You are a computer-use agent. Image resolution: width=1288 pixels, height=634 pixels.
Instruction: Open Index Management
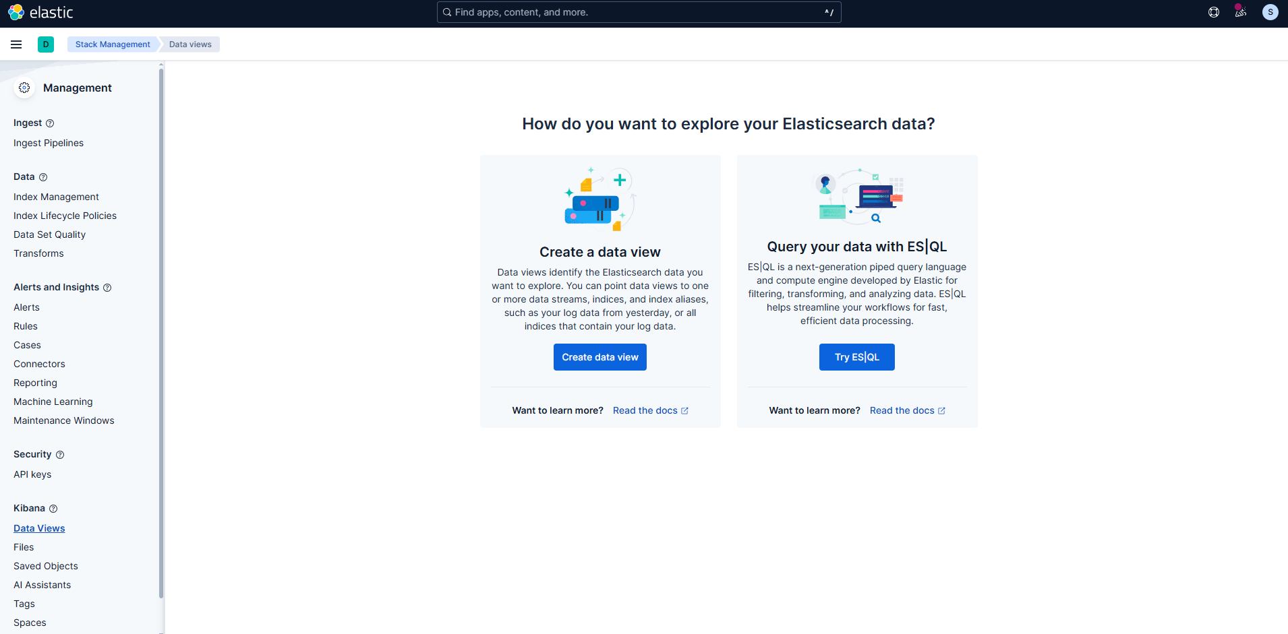[x=56, y=197]
